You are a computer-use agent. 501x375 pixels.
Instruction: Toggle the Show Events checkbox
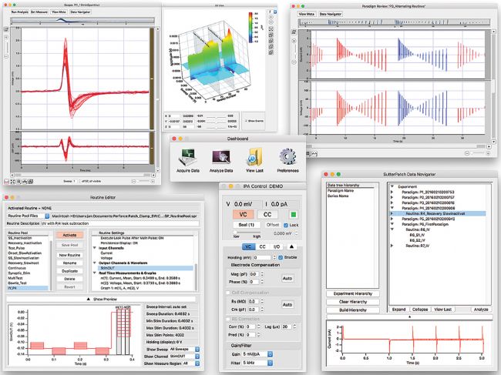245,121
